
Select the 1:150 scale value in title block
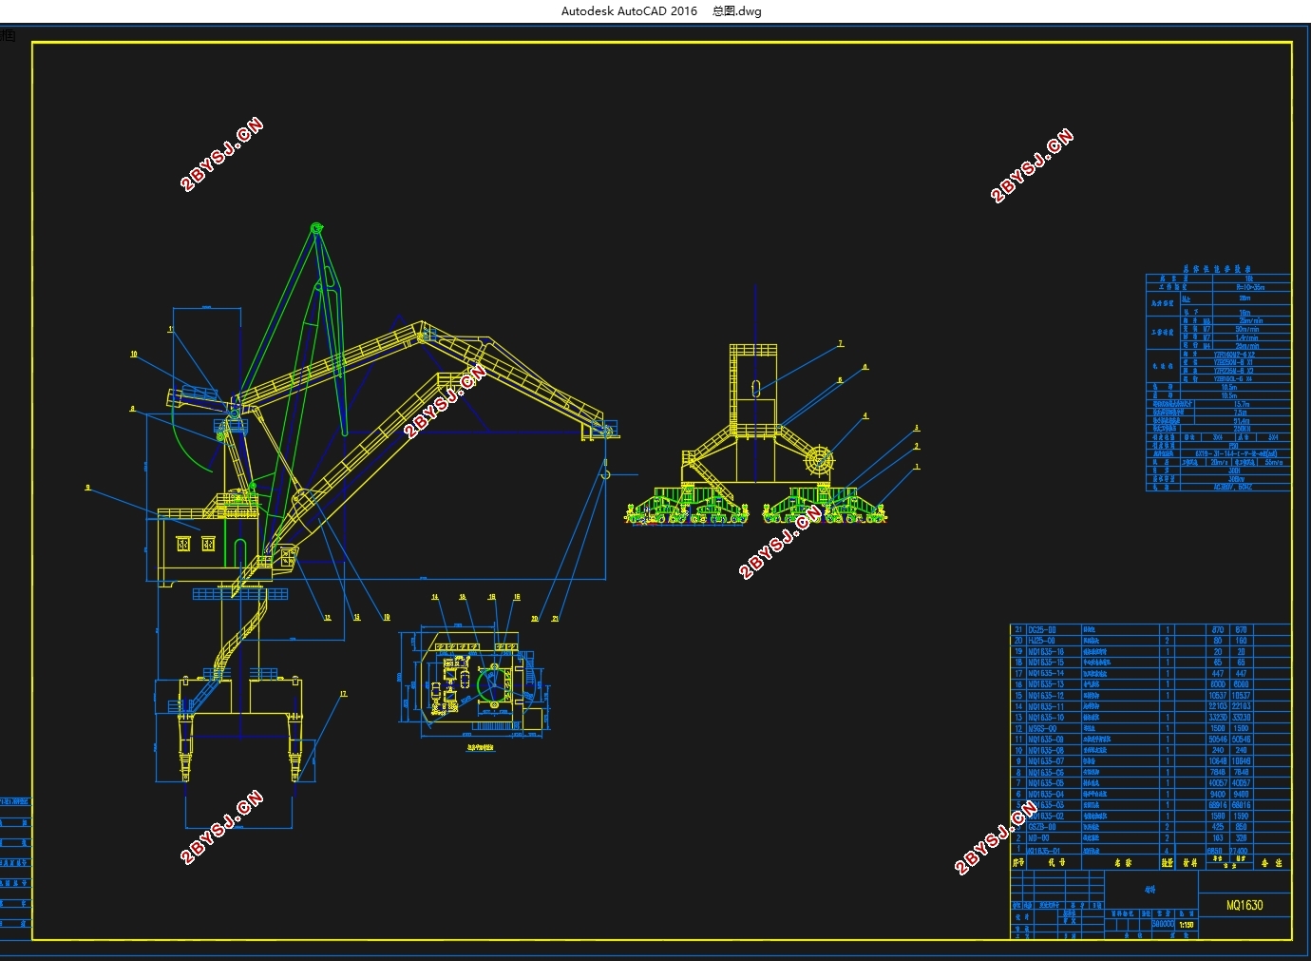[x=1187, y=924]
